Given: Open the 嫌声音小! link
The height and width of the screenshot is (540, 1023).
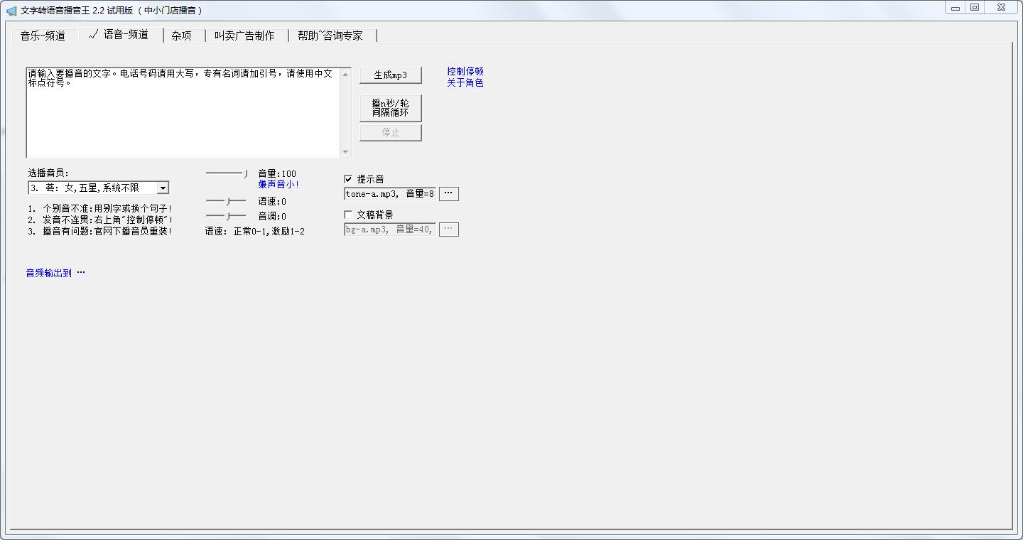Looking at the screenshot, I should [278, 184].
